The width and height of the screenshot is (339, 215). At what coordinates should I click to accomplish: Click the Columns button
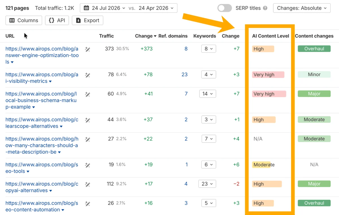[x=24, y=20]
